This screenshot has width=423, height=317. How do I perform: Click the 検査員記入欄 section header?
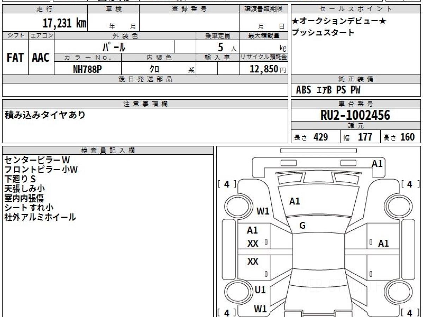108,150
